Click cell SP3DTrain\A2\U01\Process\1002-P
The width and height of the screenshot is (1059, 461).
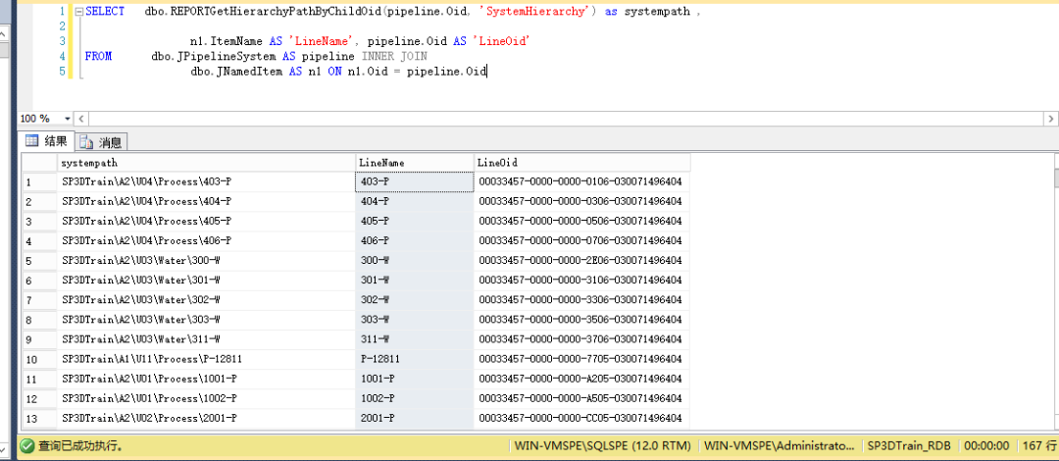206,398
